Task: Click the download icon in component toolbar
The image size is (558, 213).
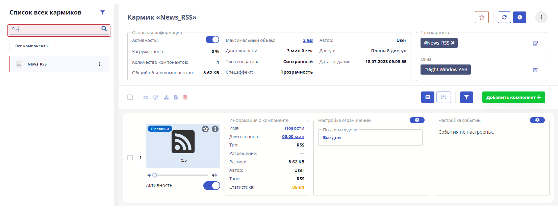Action: tap(166, 97)
